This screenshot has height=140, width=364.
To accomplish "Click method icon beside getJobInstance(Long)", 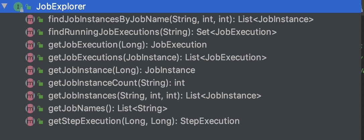I will 30,70.
